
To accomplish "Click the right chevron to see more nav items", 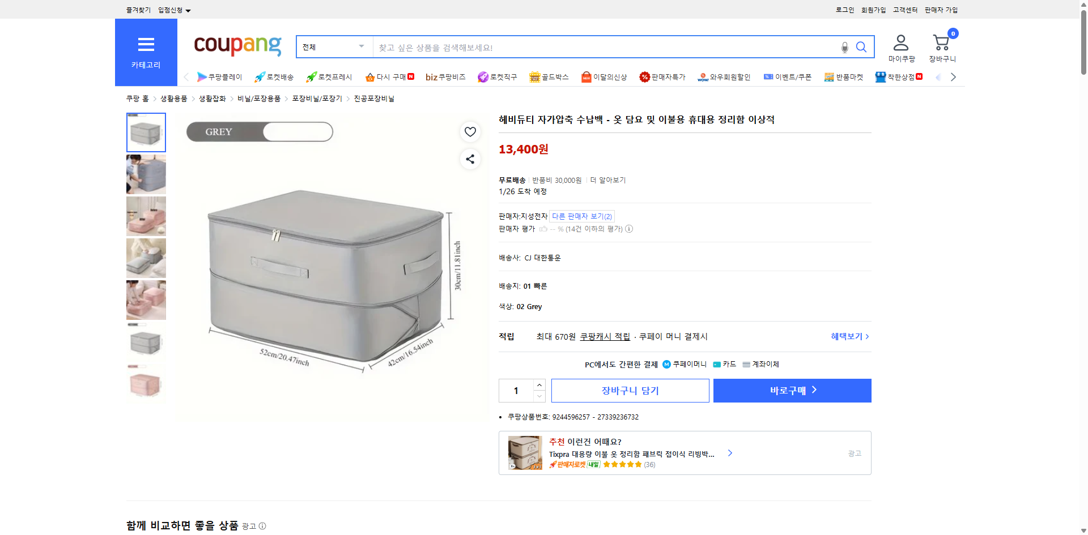I will pos(953,77).
